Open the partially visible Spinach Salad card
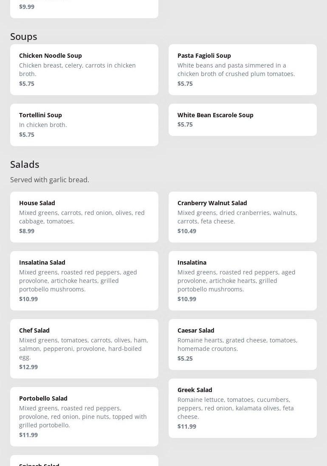 tap(84, 461)
